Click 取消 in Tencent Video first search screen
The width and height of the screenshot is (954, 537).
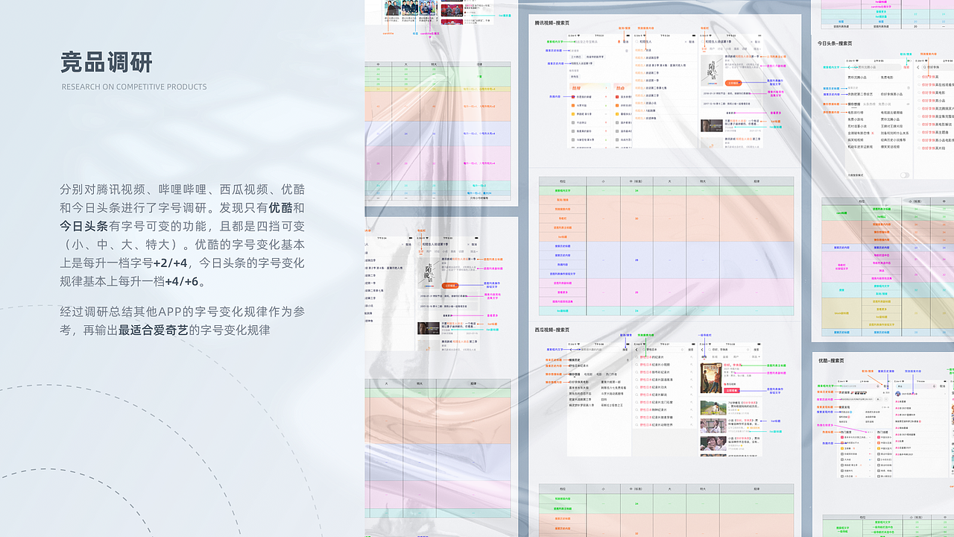coord(626,42)
